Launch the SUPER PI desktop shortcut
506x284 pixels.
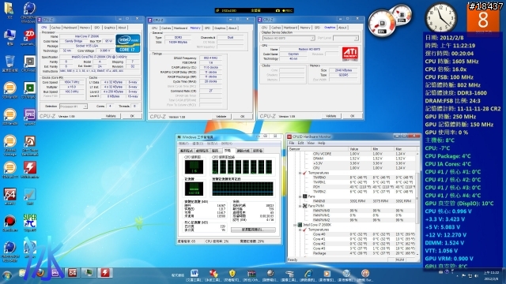pos(29,222)
